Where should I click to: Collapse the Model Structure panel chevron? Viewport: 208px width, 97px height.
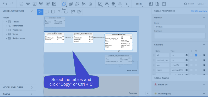point(32,11)
